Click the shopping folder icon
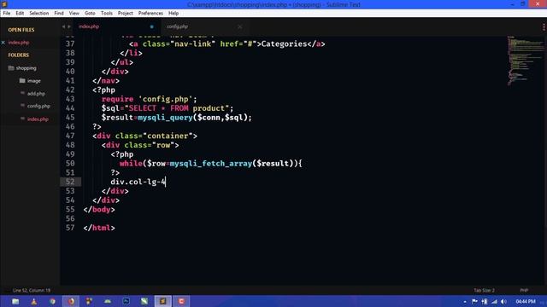The width and height of the screenshot is (547, 307). (11, 68)
